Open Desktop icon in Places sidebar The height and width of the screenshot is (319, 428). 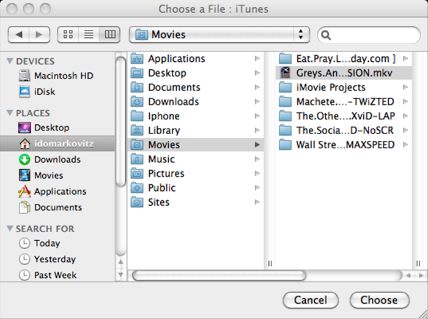coord(24,127)
